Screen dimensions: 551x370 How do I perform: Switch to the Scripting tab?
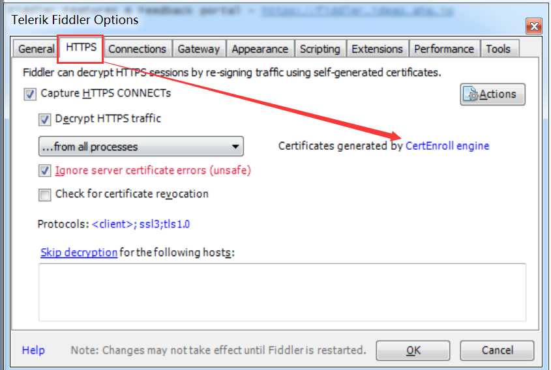click(320, 49)
